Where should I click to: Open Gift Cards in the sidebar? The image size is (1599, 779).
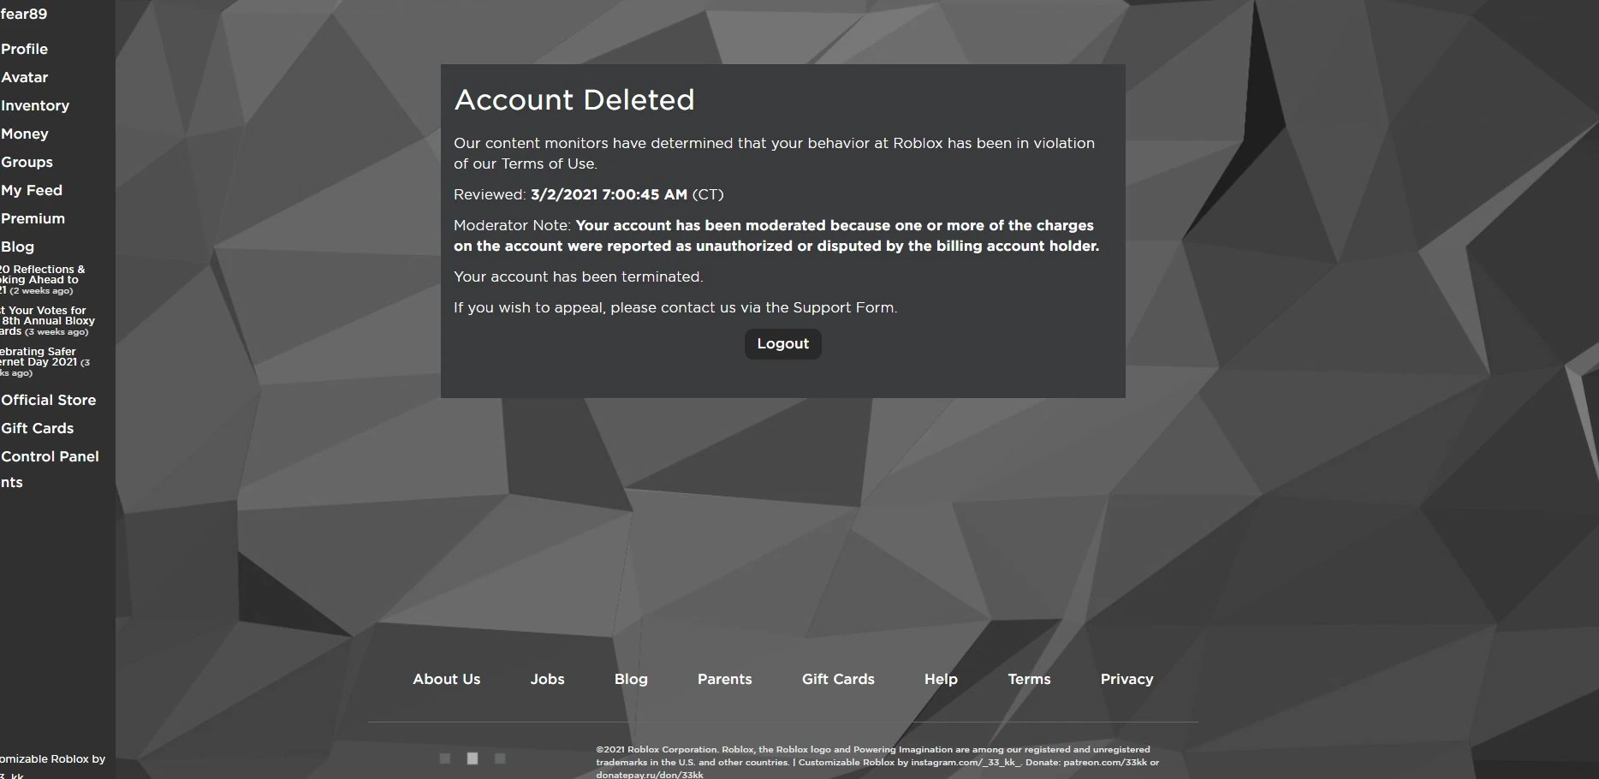(37, 428)
